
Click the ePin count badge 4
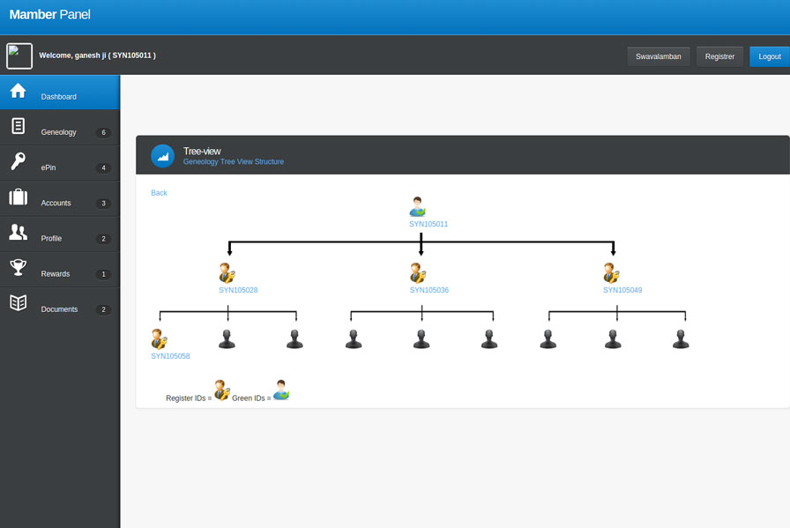coord(103,167)
